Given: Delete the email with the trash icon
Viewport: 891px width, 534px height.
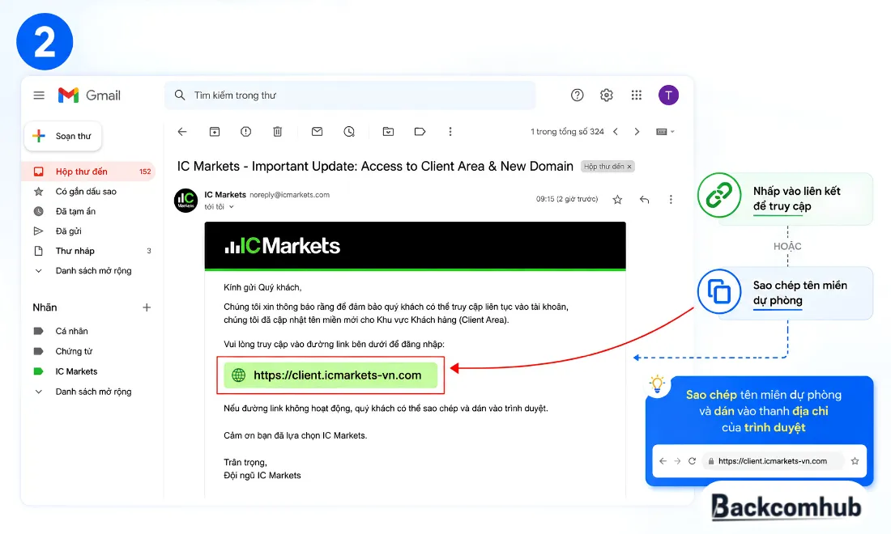Looking at the screenshot, I should (x=277, y=132).
